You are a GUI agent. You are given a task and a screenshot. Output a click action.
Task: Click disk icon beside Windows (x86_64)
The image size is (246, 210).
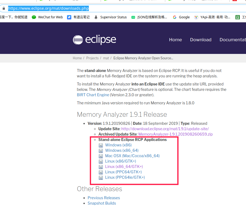[101, 151]
